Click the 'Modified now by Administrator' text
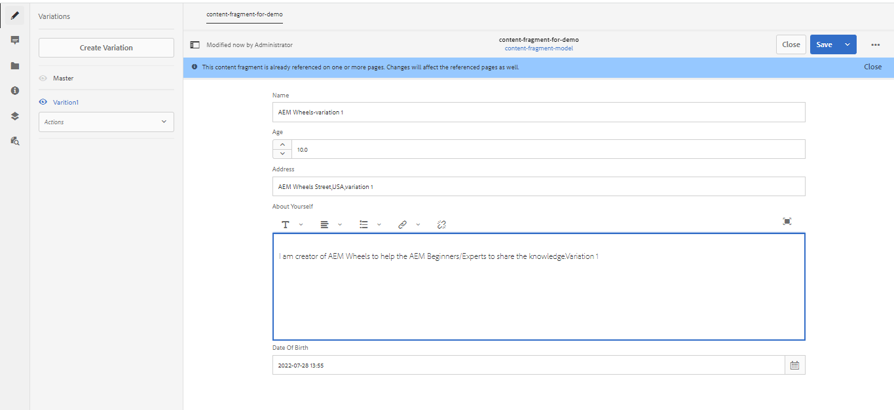894x410 pixels. point(250,45)
